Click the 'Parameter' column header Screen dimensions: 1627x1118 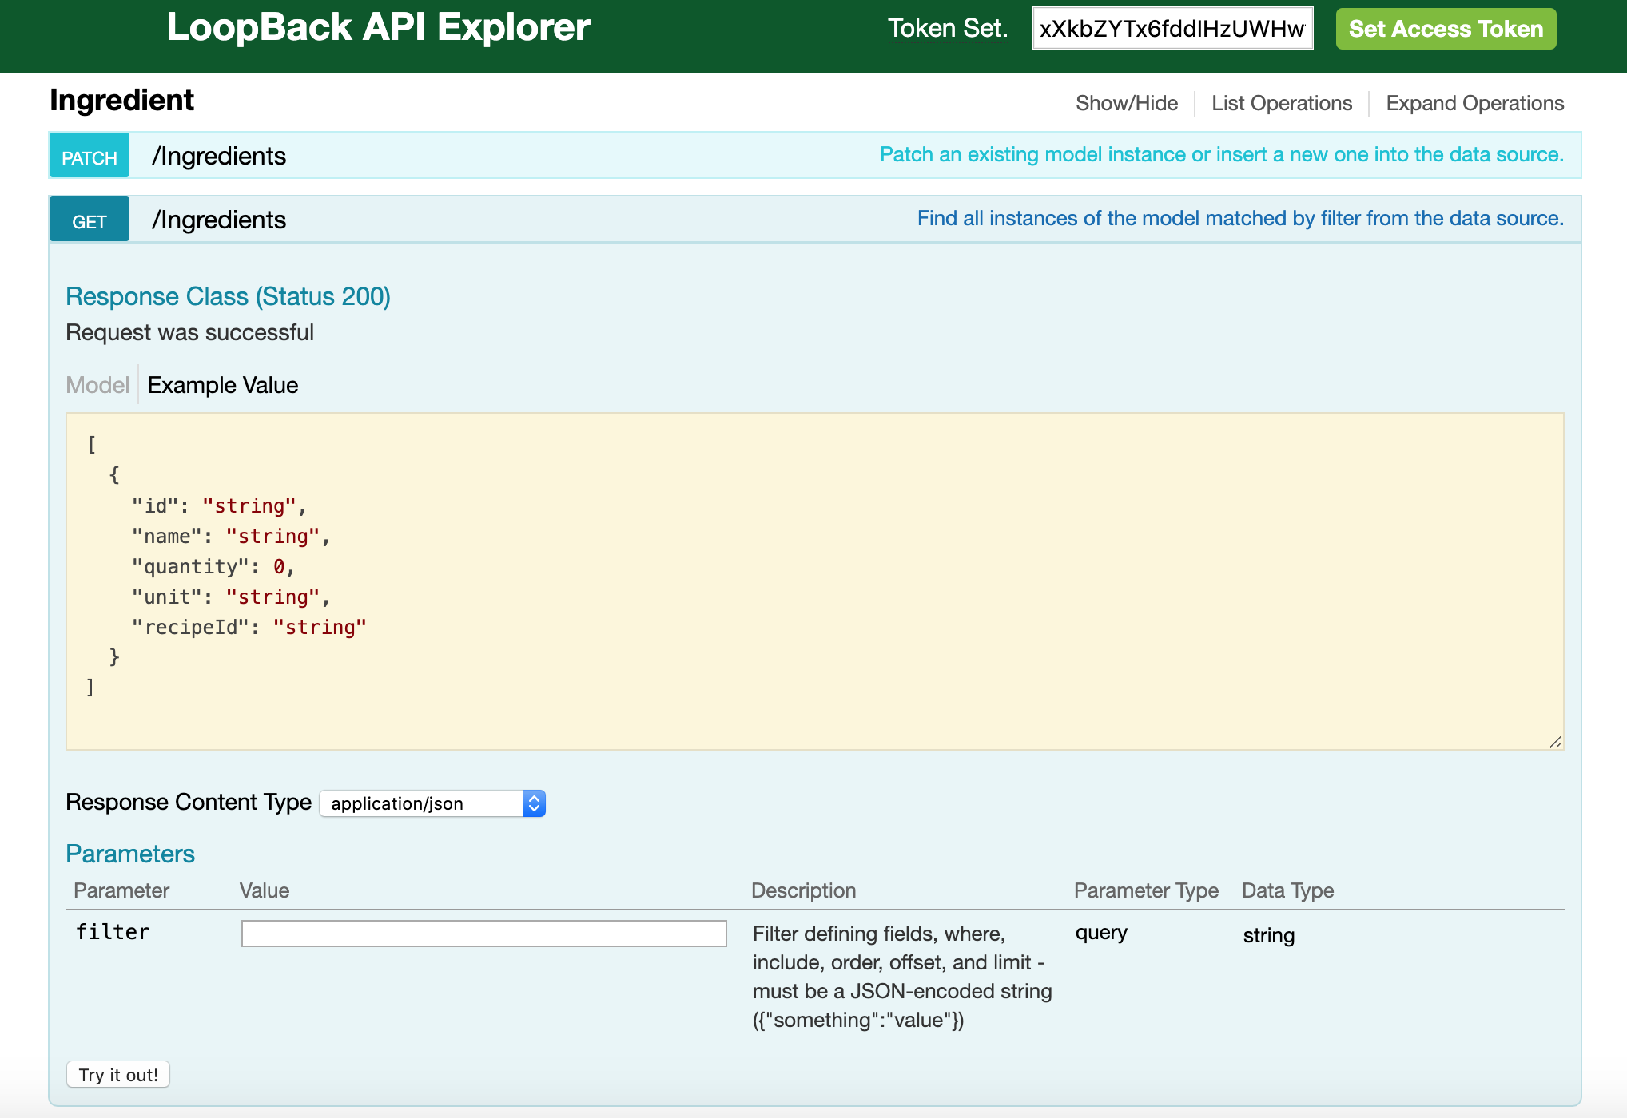[x=121, y=890]
